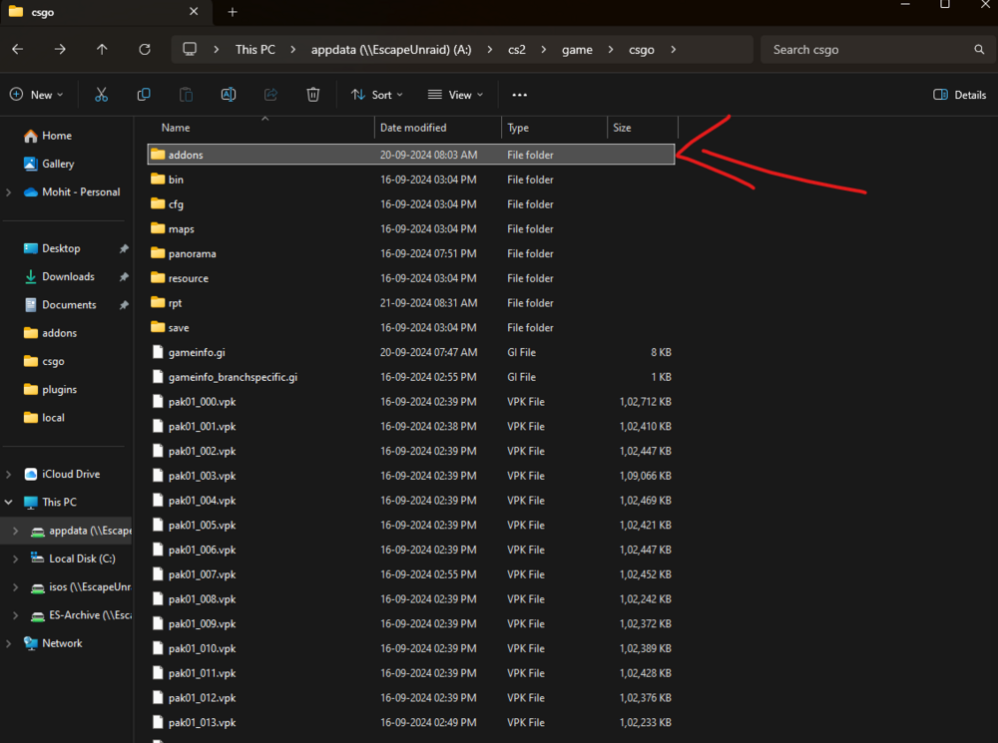The image size is (998, 743).
Task: Expand the Network tree node
Action: point(9,643)
